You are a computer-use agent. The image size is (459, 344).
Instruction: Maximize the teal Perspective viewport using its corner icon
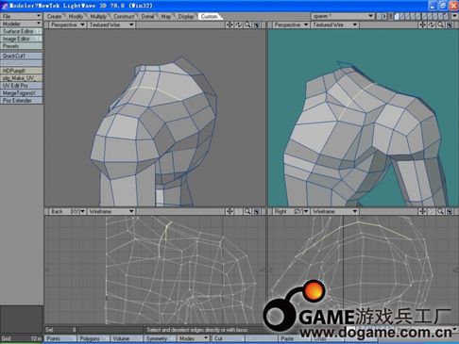[450, 25]
